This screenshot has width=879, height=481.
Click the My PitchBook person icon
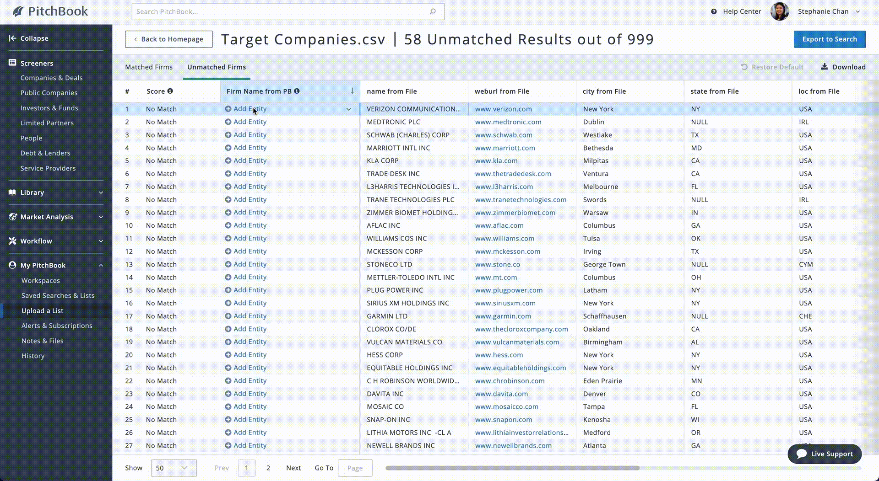pos(12,265)
